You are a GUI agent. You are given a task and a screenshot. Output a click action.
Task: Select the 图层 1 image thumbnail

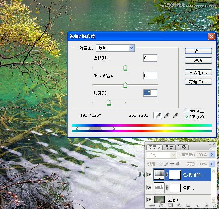pos(159,199)
